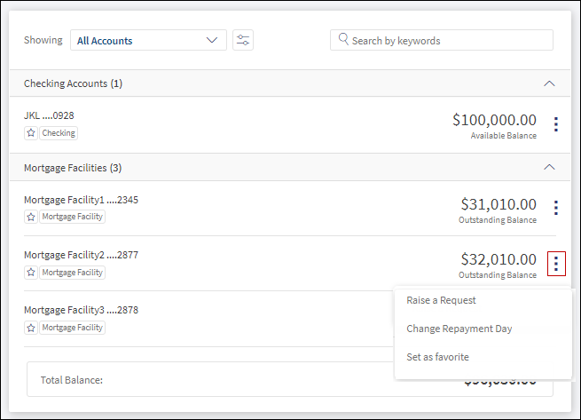Open the filter settings icon beside All Accounts
The image size is (581, 420).
[x=243, y=40]
